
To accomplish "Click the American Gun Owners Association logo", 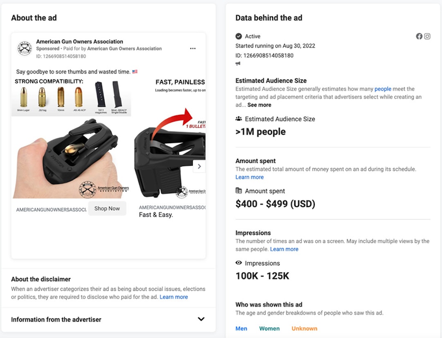I will pos(24,48).
